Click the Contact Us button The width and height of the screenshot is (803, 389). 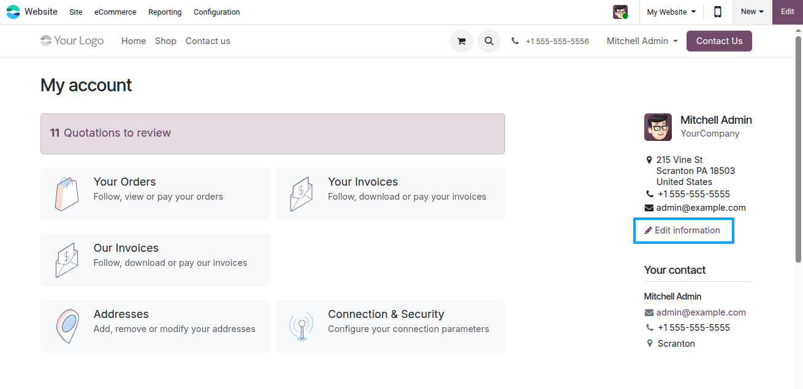coord(719,41)
